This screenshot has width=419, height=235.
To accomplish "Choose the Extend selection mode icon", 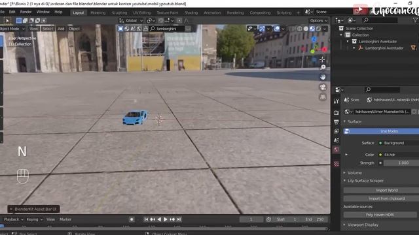I will [25, 20].
